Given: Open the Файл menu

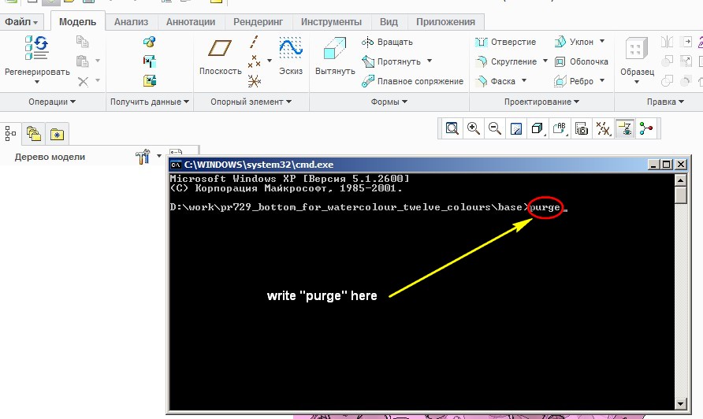Looking at the screenshot, I should (20, 21).
